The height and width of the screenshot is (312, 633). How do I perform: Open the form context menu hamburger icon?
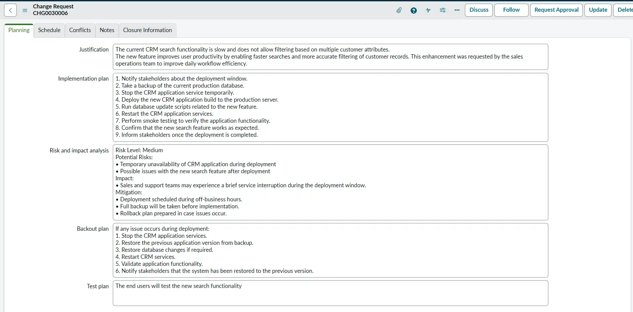click(25, 10)
